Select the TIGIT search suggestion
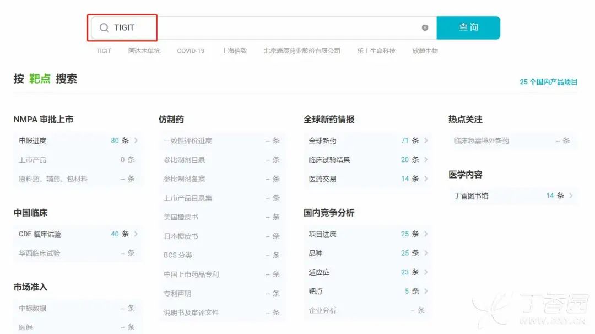The height and width of the screenshot is (334, 595). point(104,51)
